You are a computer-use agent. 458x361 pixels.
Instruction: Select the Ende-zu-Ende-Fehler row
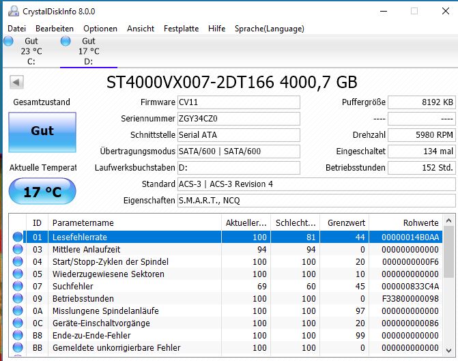226,335
